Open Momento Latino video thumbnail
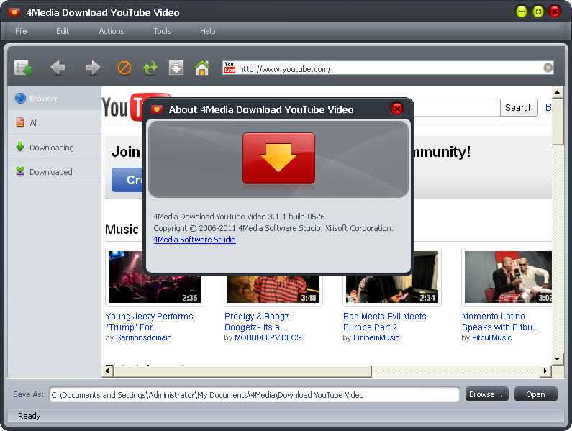Image resolution: width=572 pixels, height=431 pixels. 508,277
